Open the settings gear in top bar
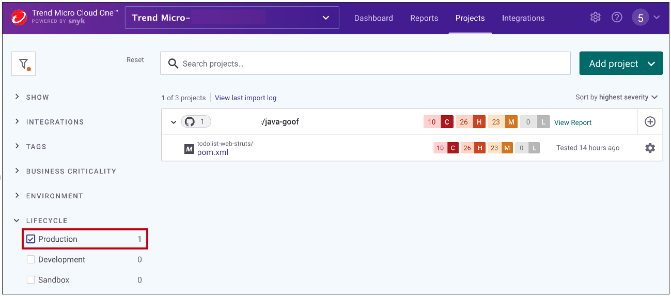 (x=595, y=18)
